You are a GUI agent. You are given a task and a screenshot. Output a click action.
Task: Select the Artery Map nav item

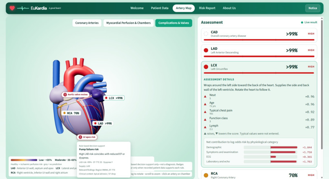coord(184,8)
